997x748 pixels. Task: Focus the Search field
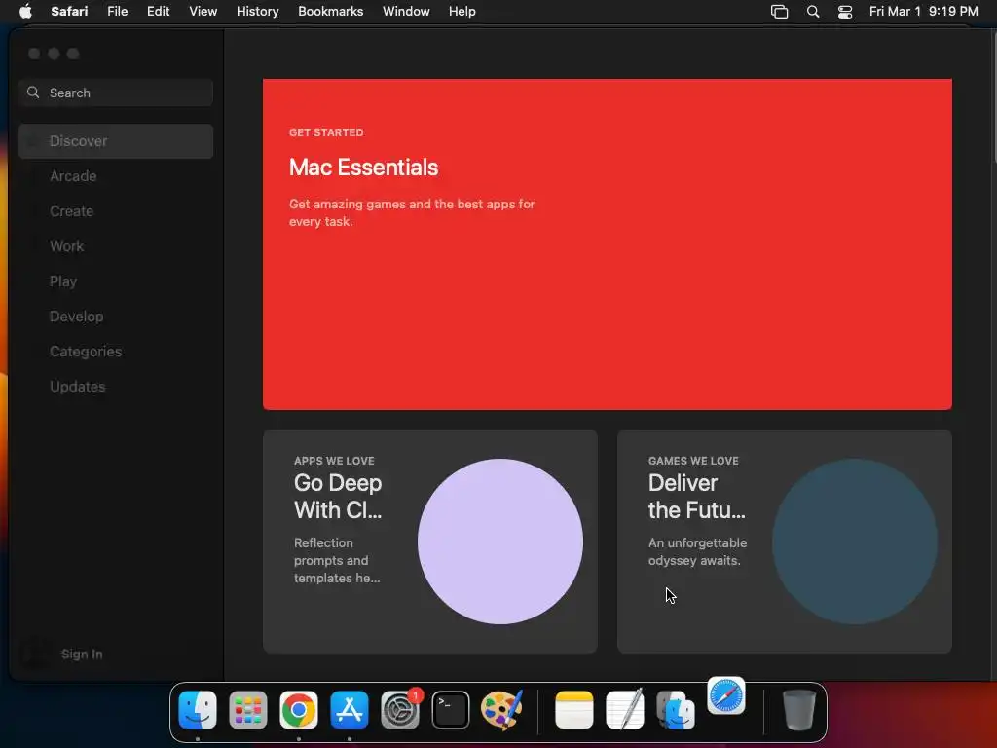point(116,93)
